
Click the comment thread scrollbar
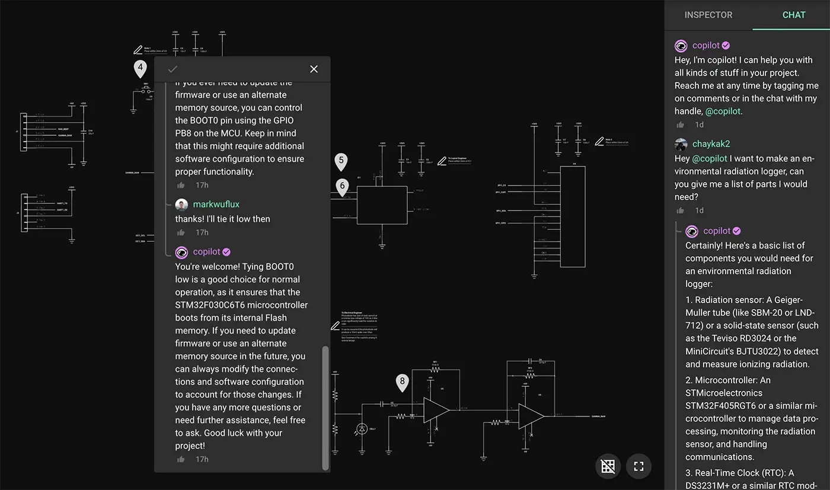click(325, 406)
